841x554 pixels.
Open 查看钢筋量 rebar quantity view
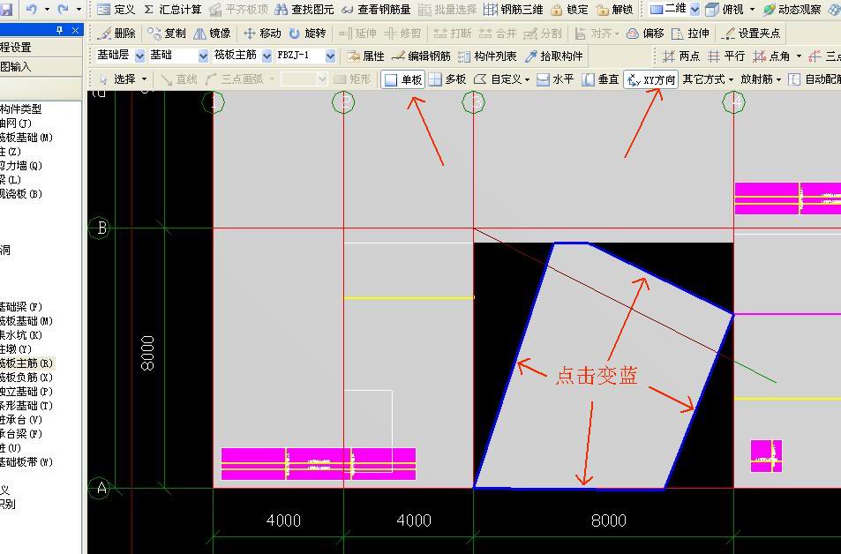click(x=376, y=9)
